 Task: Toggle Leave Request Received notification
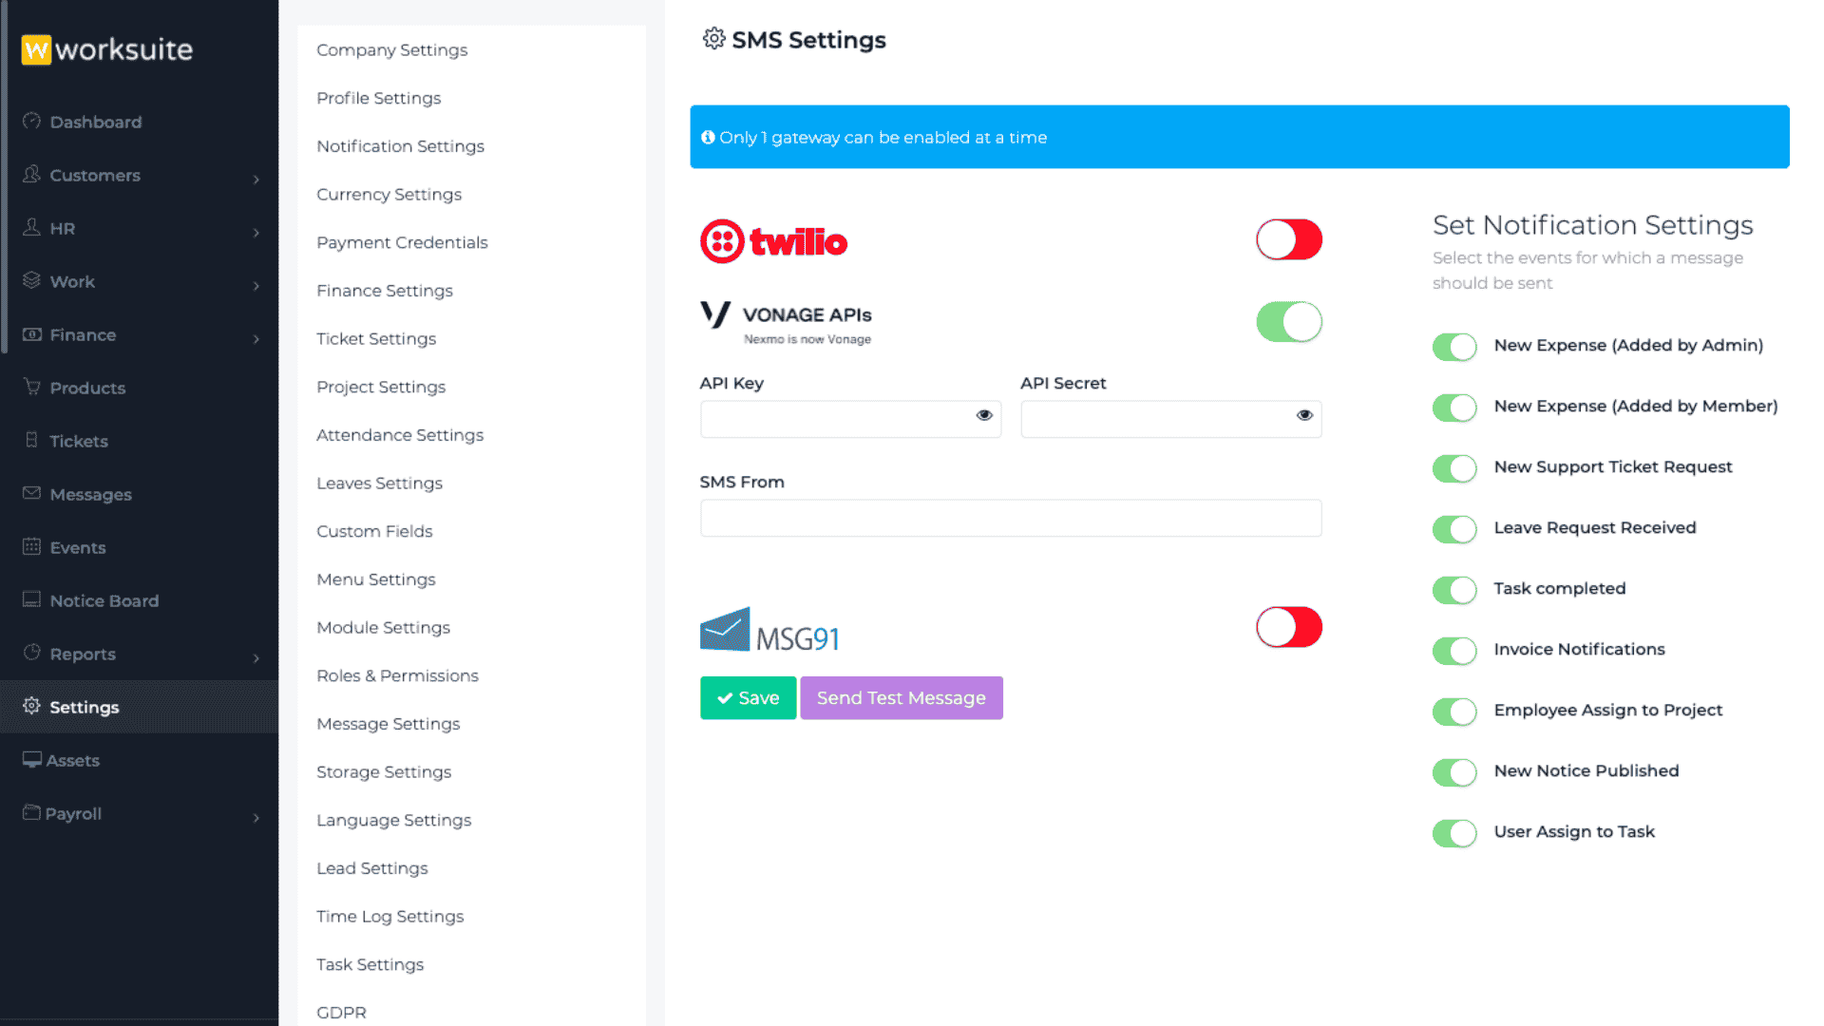click(x=1454, y=529)
